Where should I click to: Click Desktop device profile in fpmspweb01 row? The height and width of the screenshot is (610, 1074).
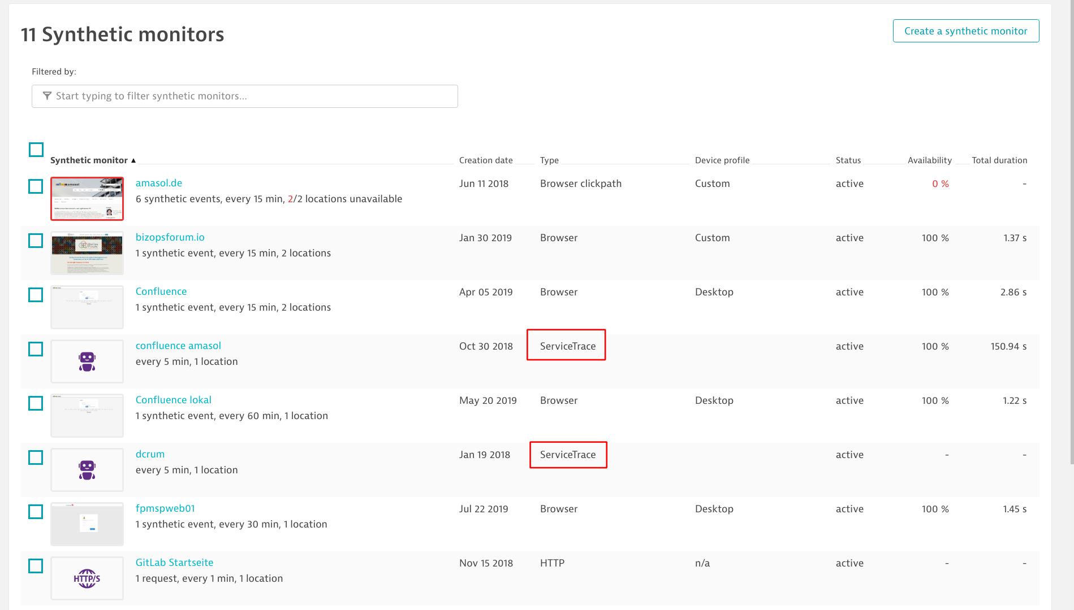(x=714, y=509)
